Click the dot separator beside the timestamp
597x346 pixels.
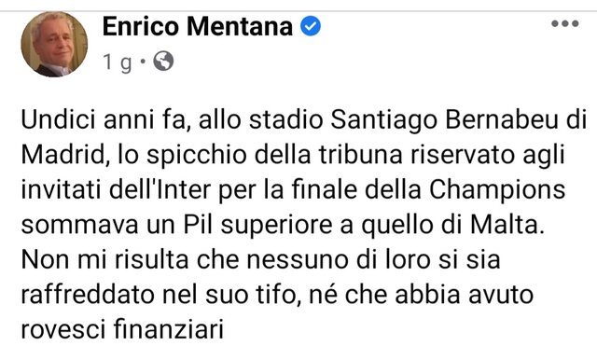[143, 61]
